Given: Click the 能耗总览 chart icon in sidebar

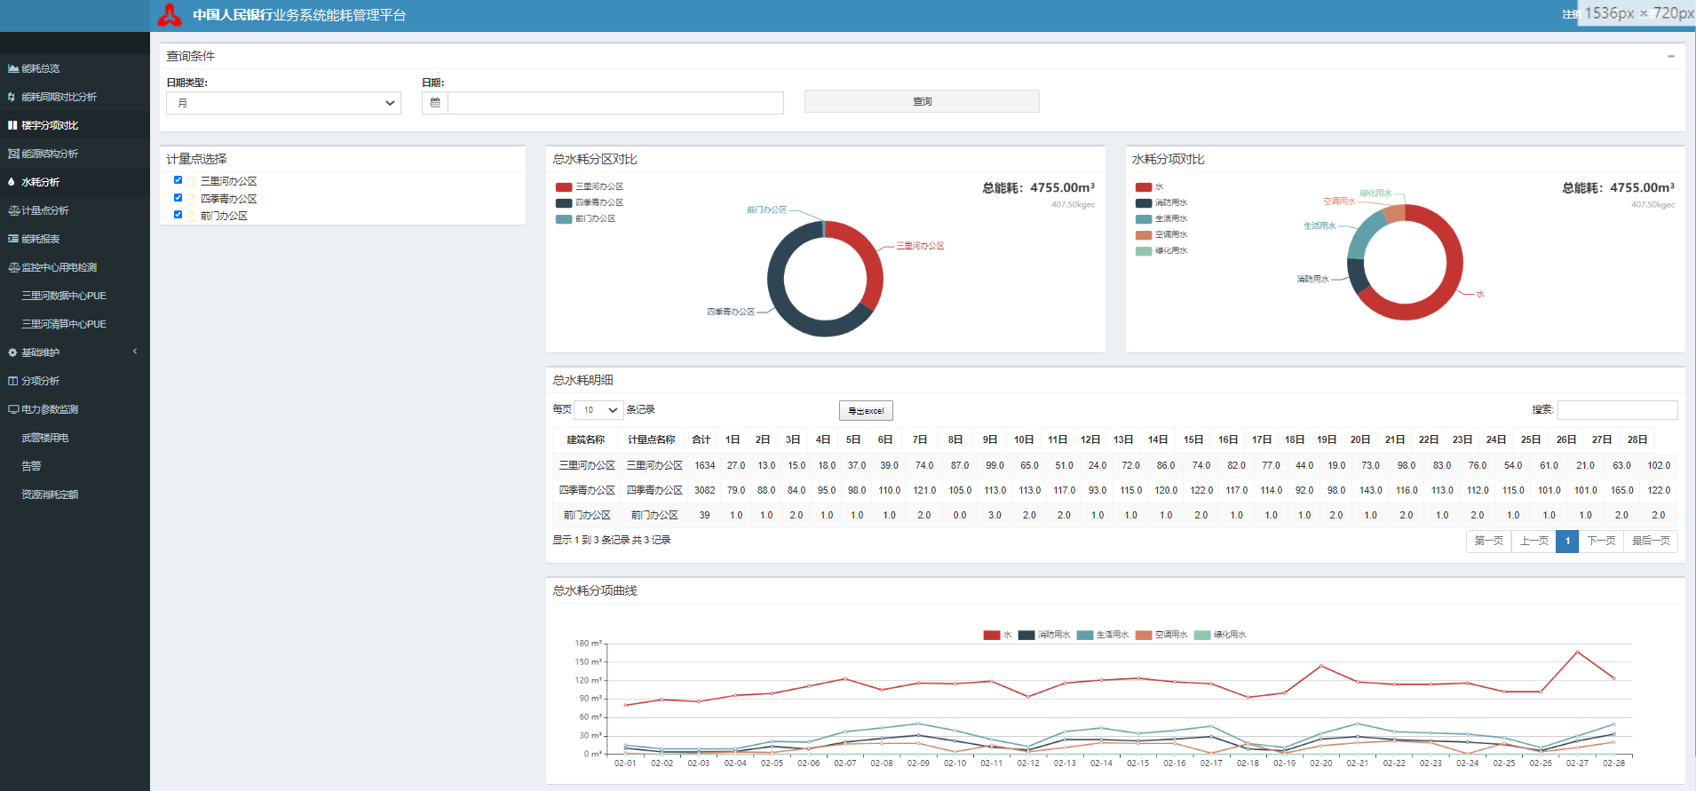Looking at the screenshot, I should pos(12,68).
